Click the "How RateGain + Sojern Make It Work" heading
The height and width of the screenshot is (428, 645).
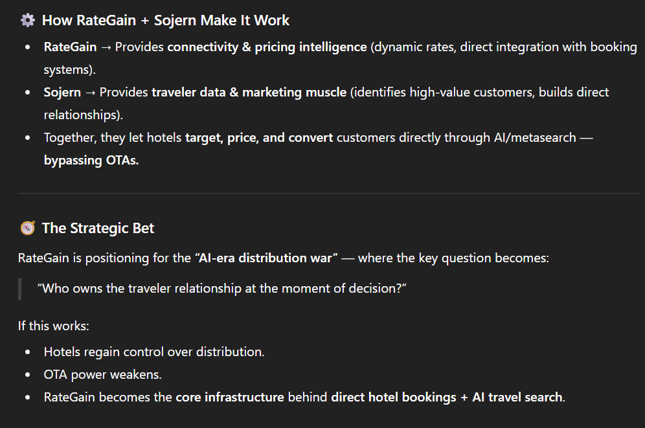(166, 21)
